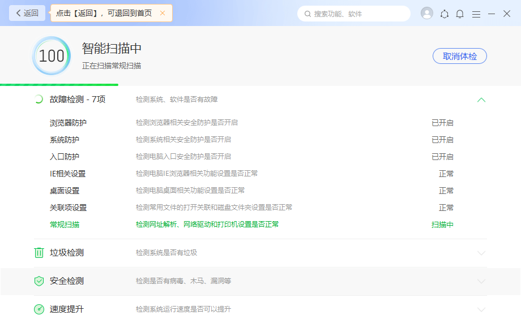Select the 浏览器防护 row
Screen dimensions: 521x328
point(251,123)
